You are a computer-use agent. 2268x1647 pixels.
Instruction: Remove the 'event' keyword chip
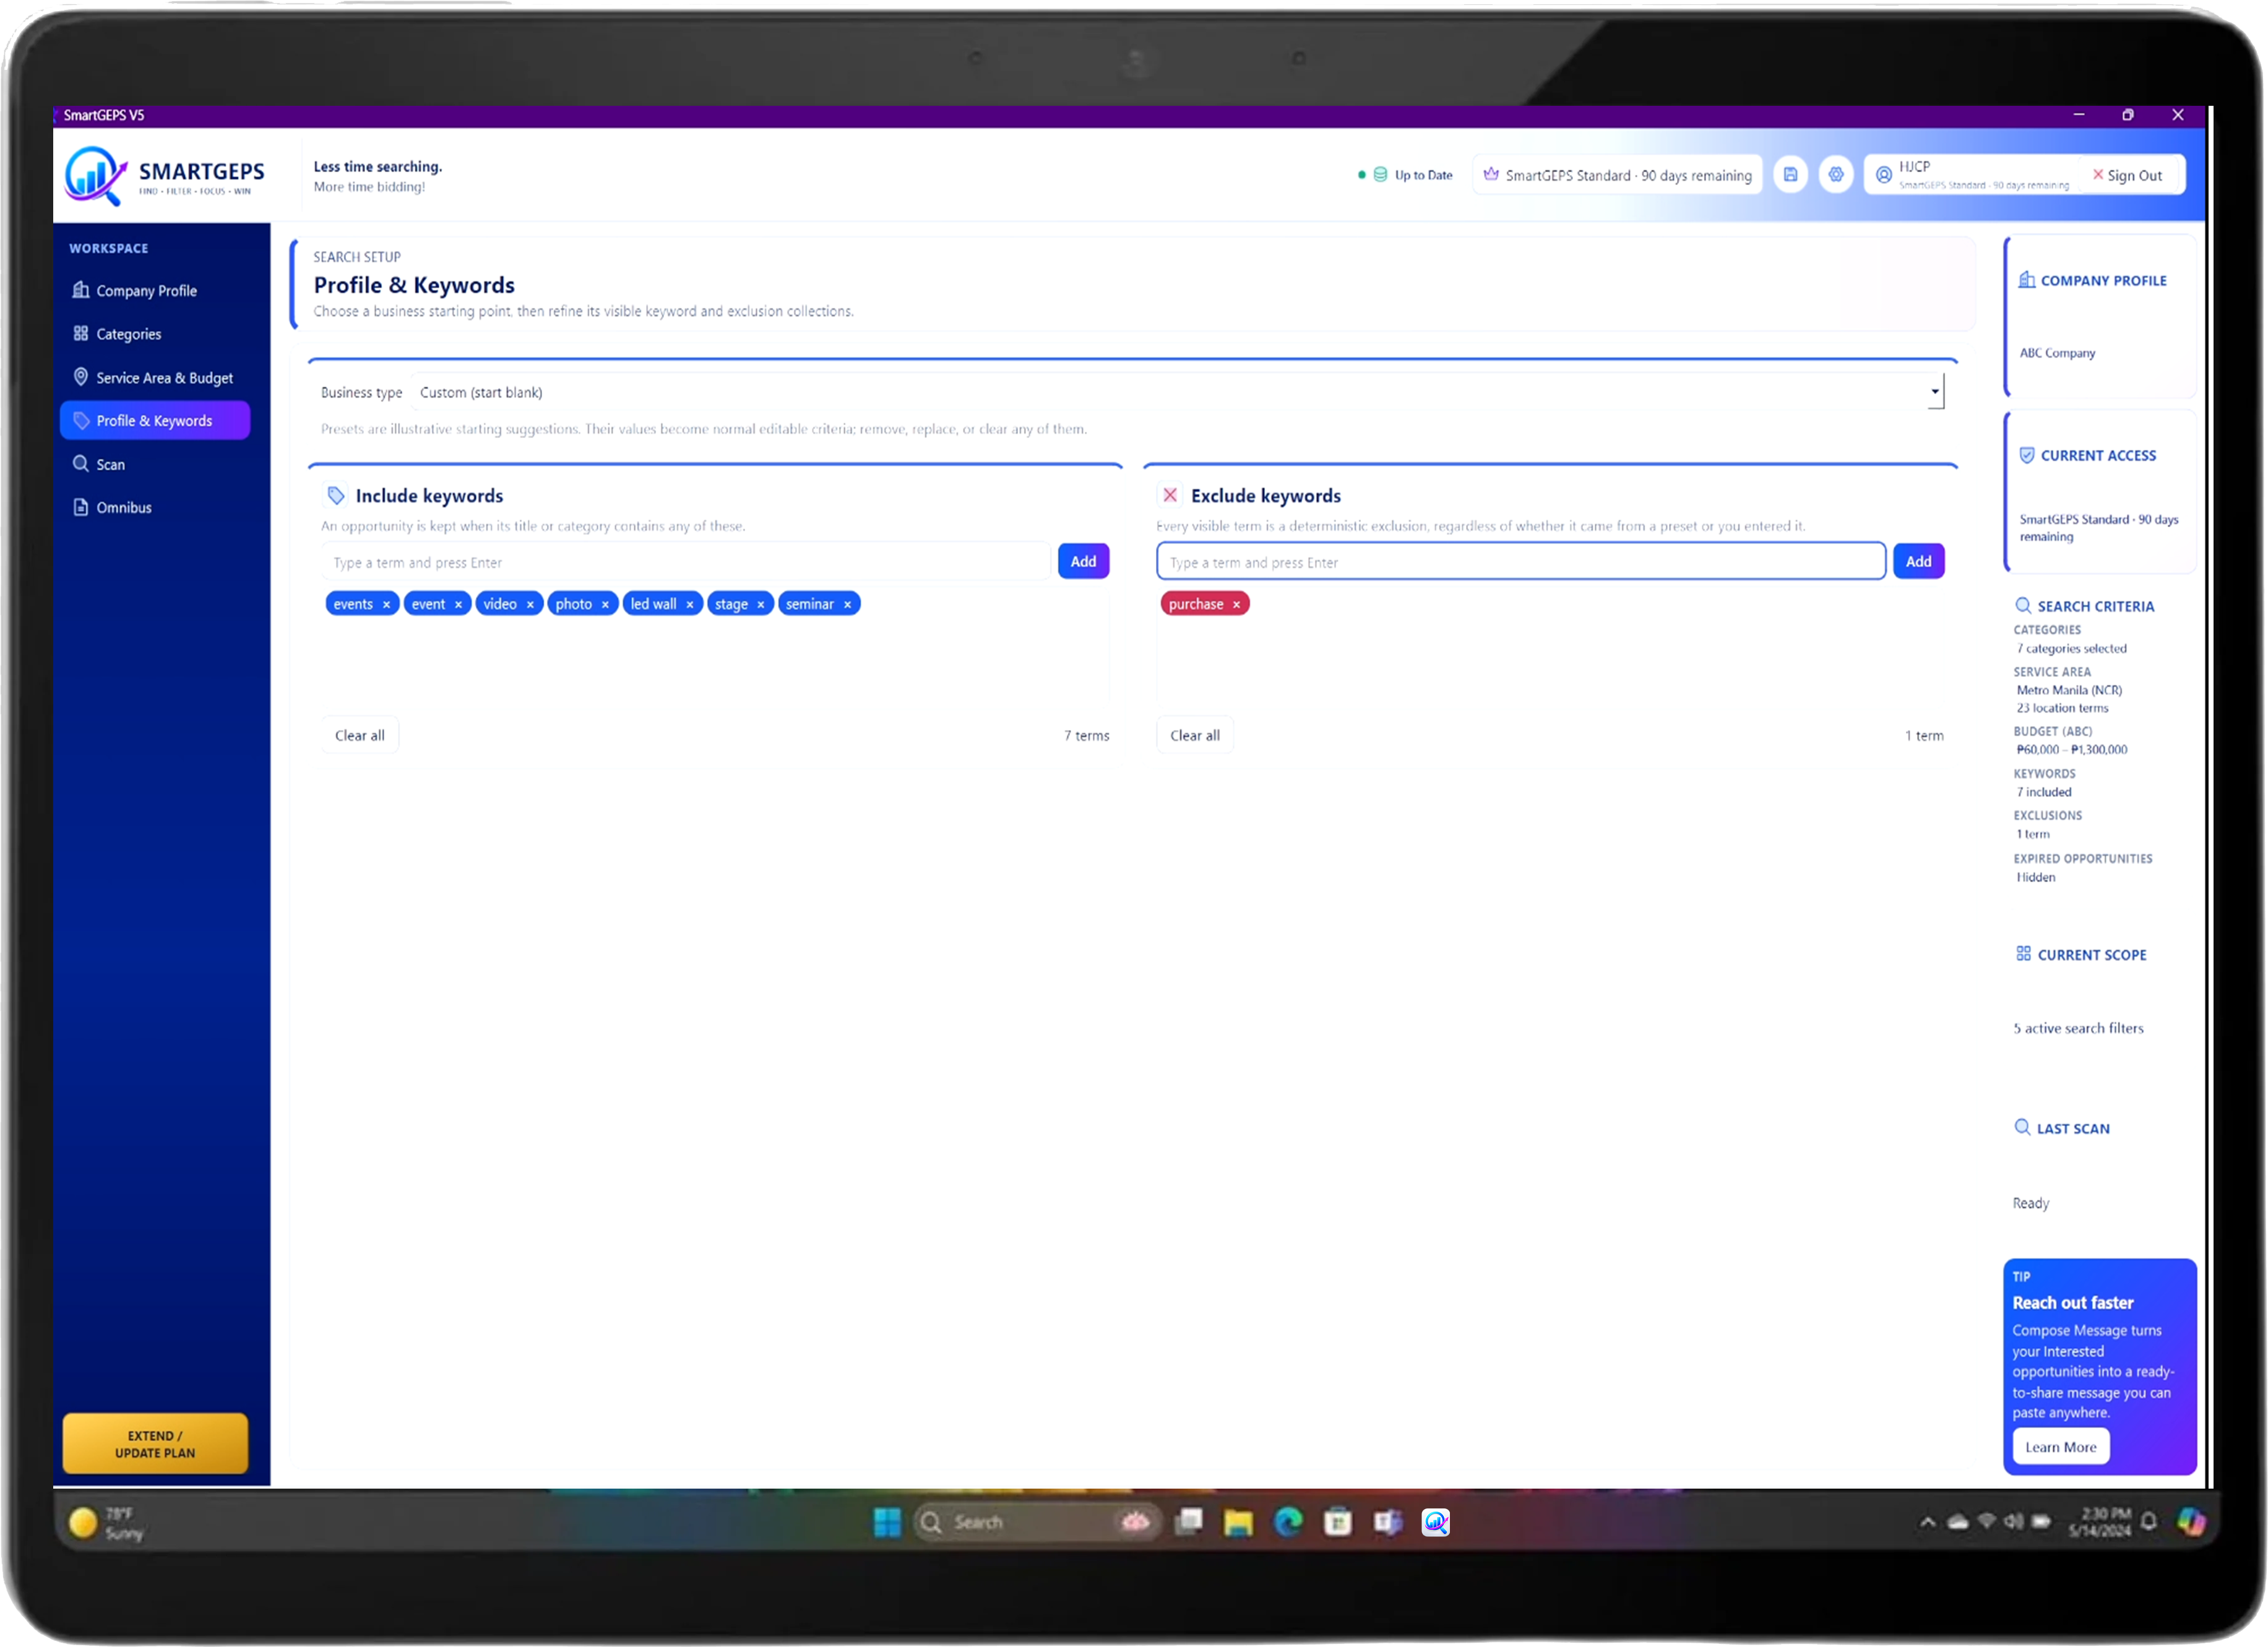458,604
